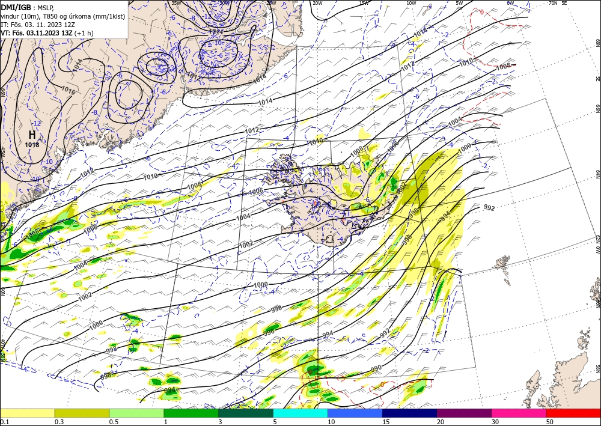This screenshot has height=426, width=601.
Task: Click legend value '20'
Action: pyautogui.click(x=441, y=422)
